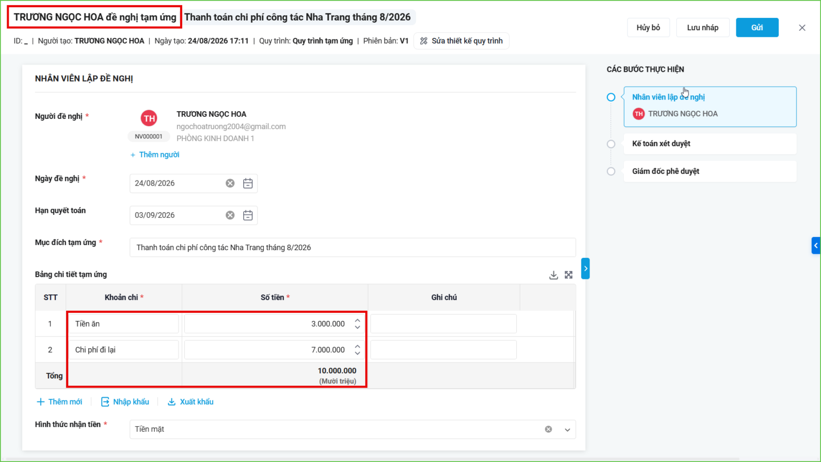The image size is (821, 462).
Task: Clear the Hạn quyết toán date value
Action: [x=230, y=215]
